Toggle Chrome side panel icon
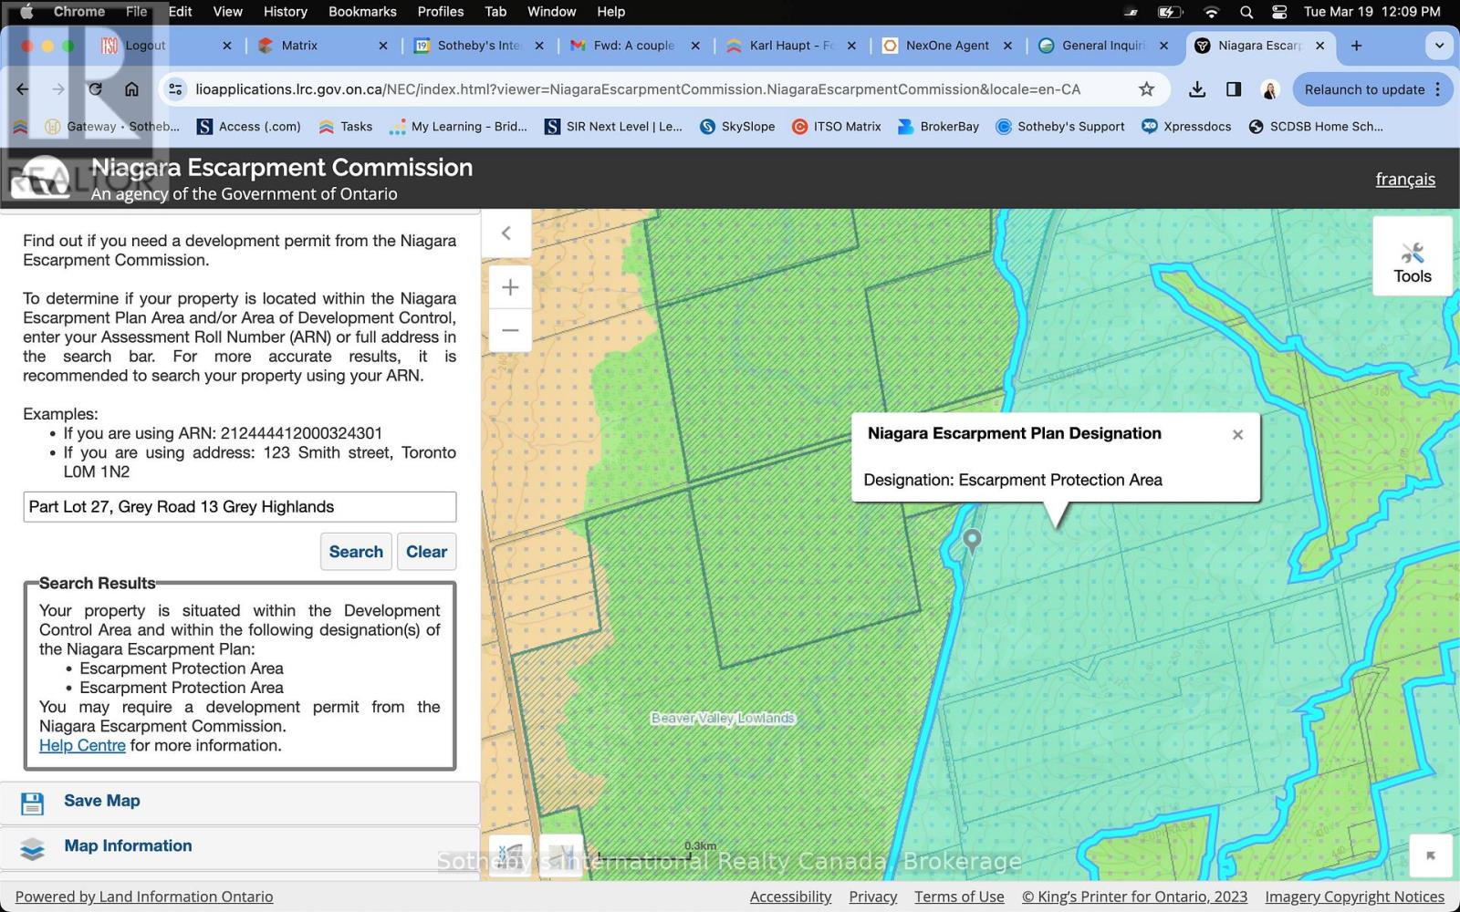Viewport: 1460px width, 912px height. [1233, 89]
